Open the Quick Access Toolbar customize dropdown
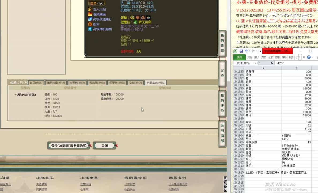The image size is (318, 193). pos(260,51)
